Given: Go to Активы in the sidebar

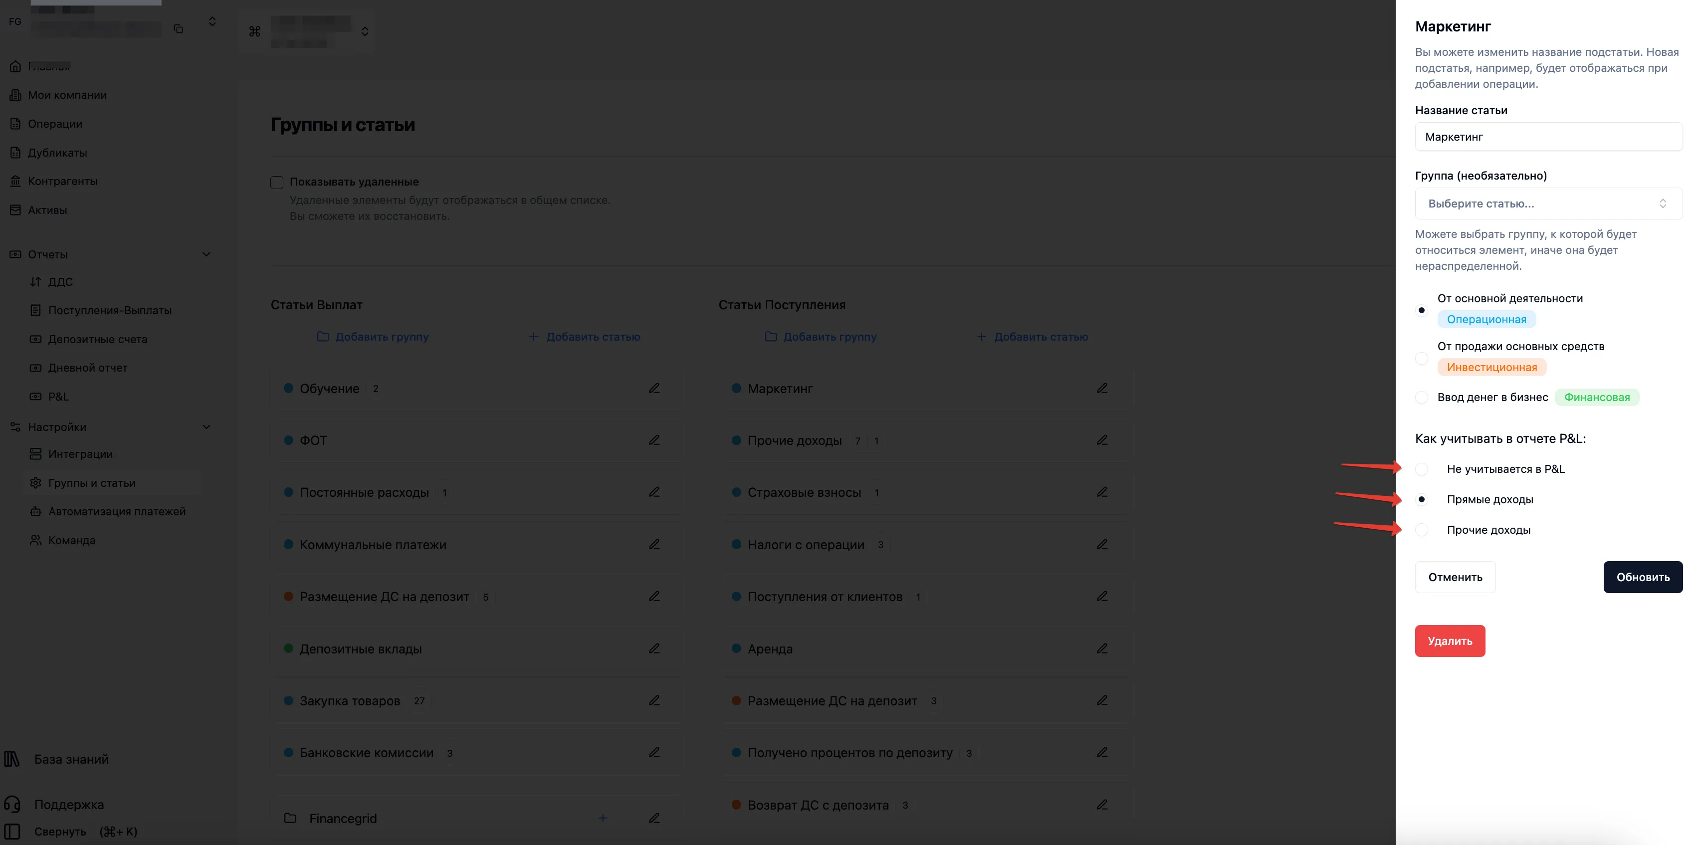Looking at the screenshot, I should coord(47,210).
